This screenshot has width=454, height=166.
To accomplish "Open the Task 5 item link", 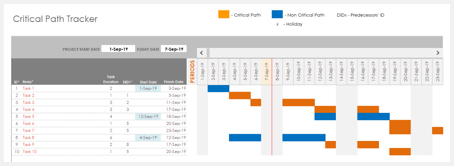I will 28,116.
